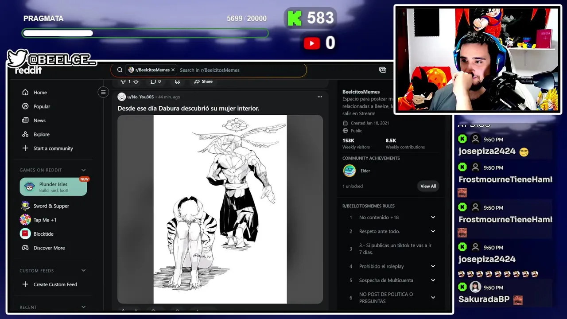Downvote the previous post

(136, 82)
